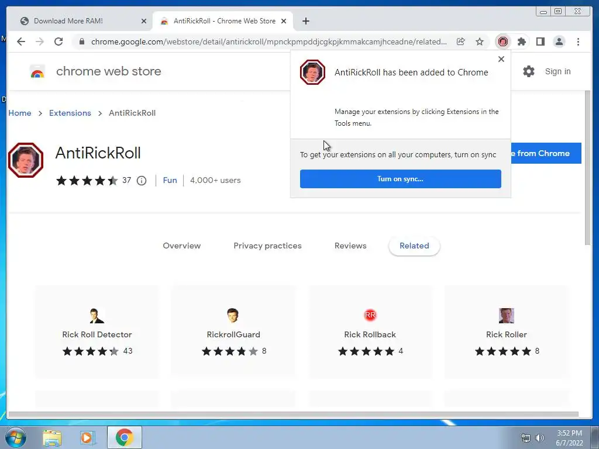Open the Rick Roller extension card
Viewport: 599px width, 449px height.
(x=507, y=332)
